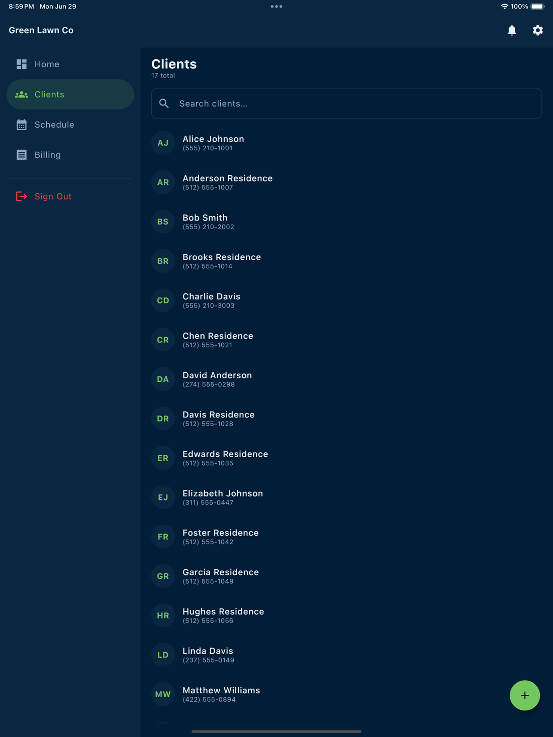Open Chen Residence client
This screenshot has height=737, width=553.
[x=346, y=340]
